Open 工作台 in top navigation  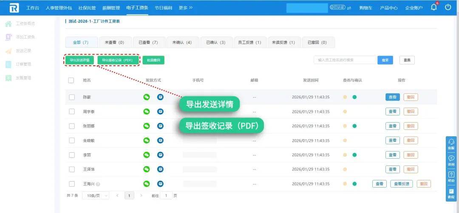click(x=32, y=8)
